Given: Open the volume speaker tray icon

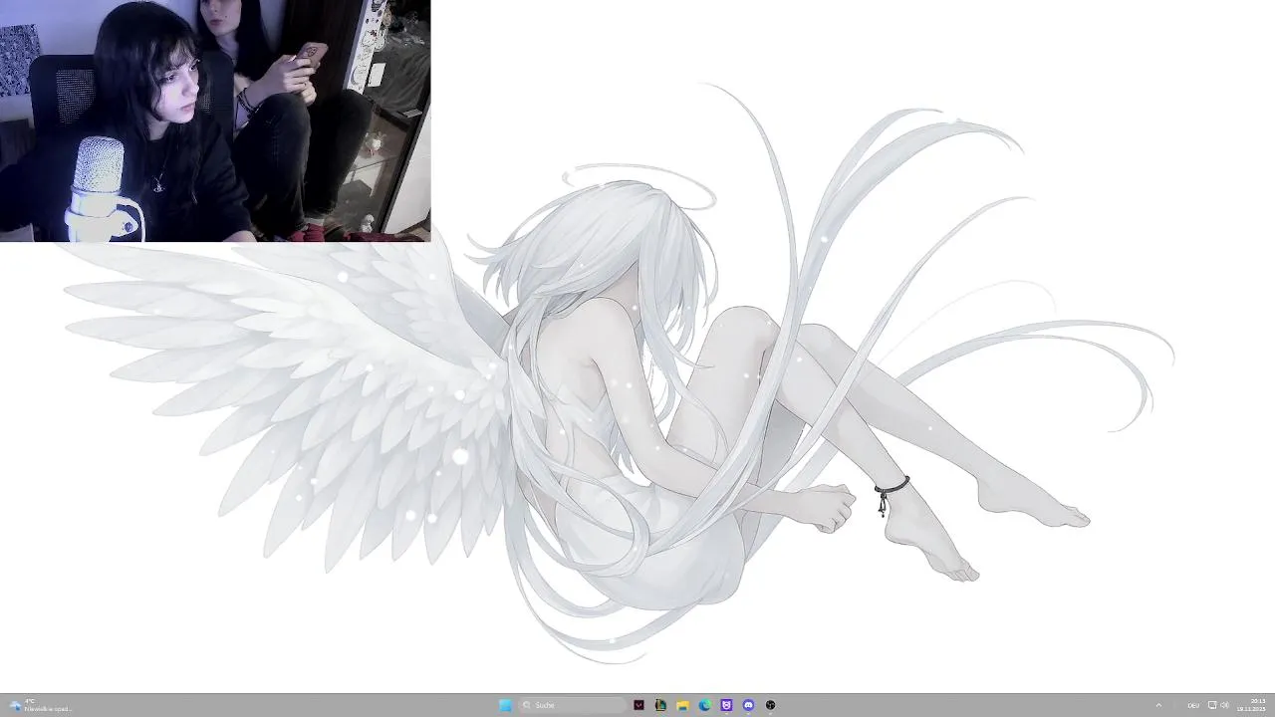Looking at the screenshot, I should pyautogui.click(x=1224, y=705).
